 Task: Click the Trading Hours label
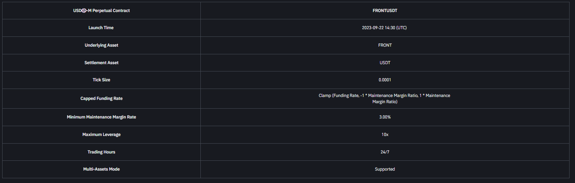[x=101, y=152]
